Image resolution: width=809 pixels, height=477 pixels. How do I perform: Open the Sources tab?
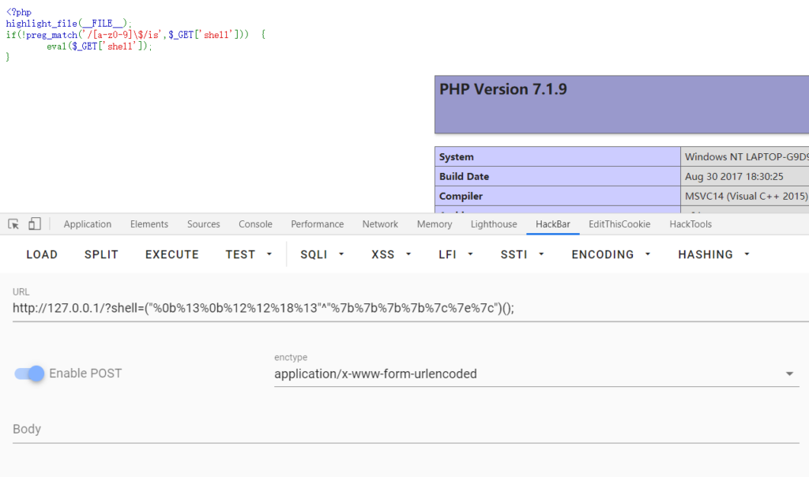click(203, 224)
